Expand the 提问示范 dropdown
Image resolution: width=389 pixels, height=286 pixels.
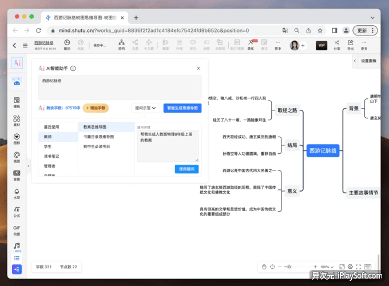[x=145, y=108]
